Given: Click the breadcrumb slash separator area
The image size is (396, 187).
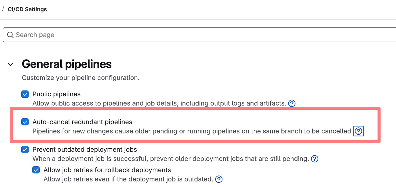Looking at the screenshot, I should click(x=3, y=9).
